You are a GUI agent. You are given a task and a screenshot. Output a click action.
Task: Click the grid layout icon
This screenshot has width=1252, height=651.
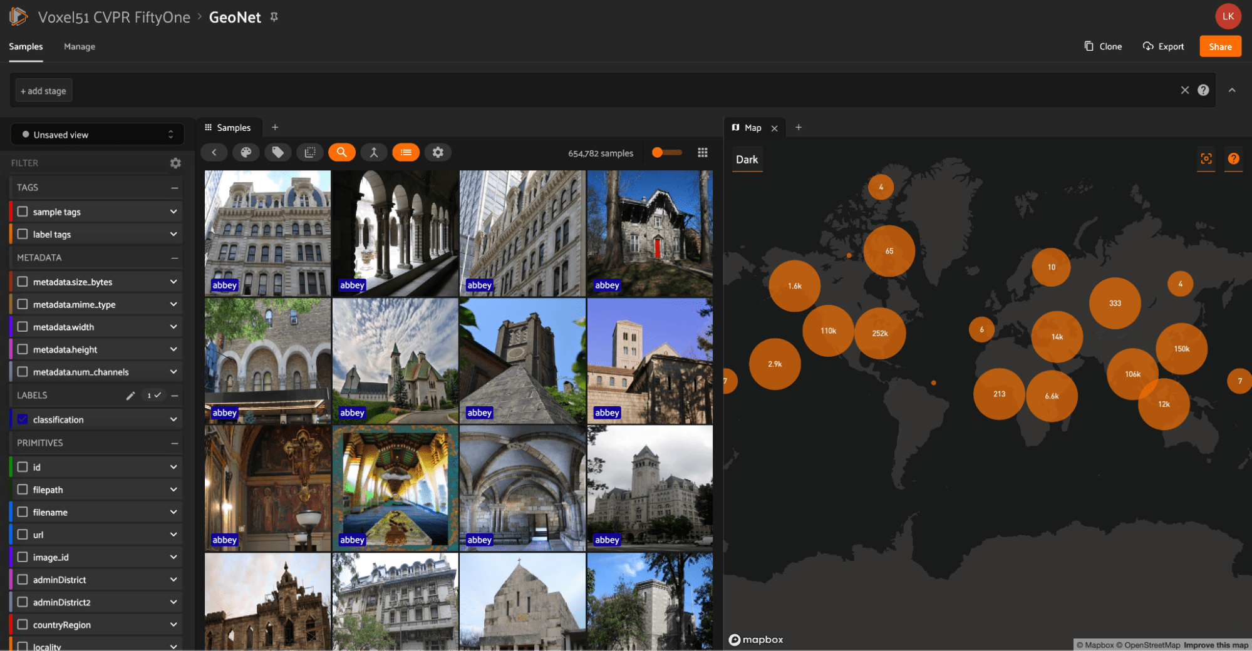pos(703,153)
